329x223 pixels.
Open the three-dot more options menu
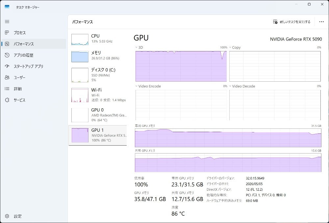click(x=321, y=22)
